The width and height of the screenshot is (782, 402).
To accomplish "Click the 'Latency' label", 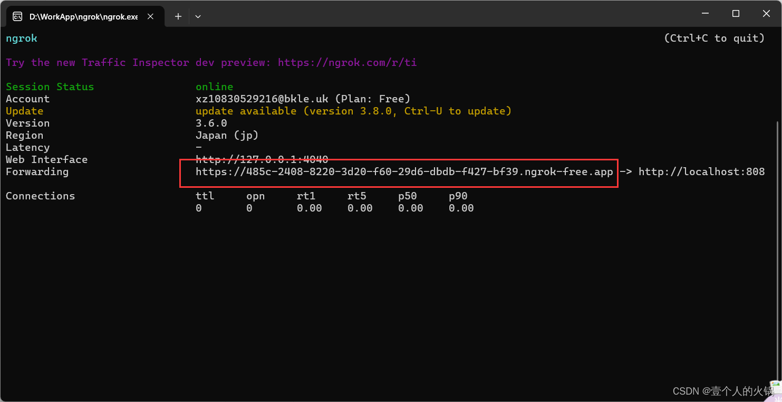I will [x=28, y=148].
